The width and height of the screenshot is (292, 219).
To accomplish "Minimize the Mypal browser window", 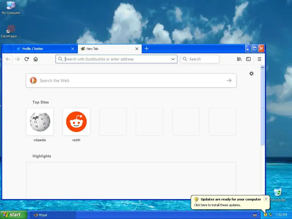I will pos(248,48).
